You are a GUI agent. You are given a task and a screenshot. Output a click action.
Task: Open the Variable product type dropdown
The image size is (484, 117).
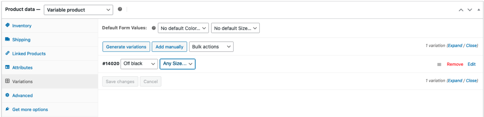click(x=78, y=10)
